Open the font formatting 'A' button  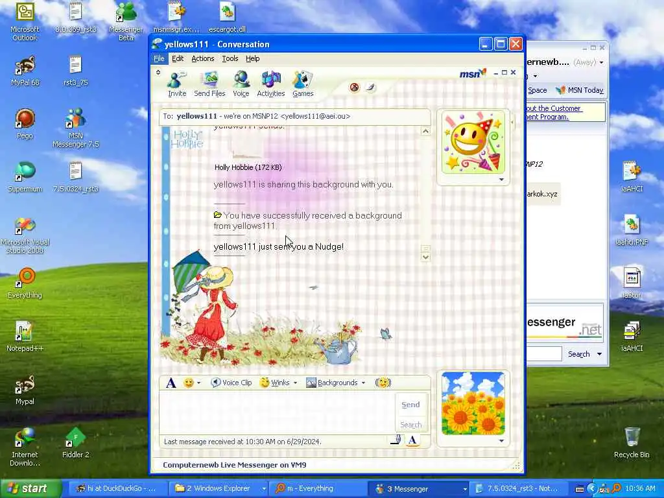click(x=171, y=383)
